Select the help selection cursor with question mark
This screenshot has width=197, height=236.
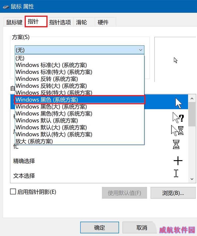[178, 117]
